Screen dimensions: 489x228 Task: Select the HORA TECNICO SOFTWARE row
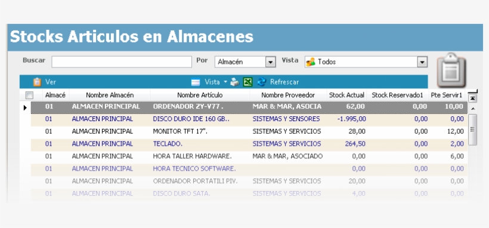(249, 170)
